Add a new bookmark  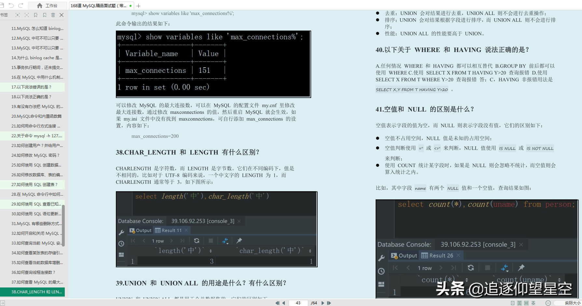pos(36,15)
